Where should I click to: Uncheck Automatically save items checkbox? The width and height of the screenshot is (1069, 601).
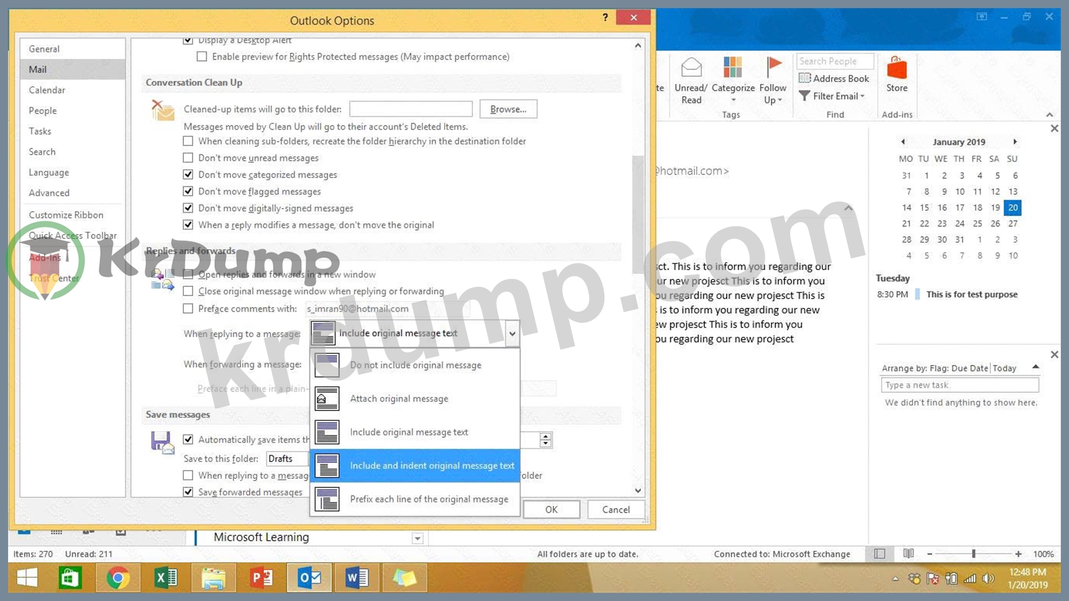tap(188, 440)
